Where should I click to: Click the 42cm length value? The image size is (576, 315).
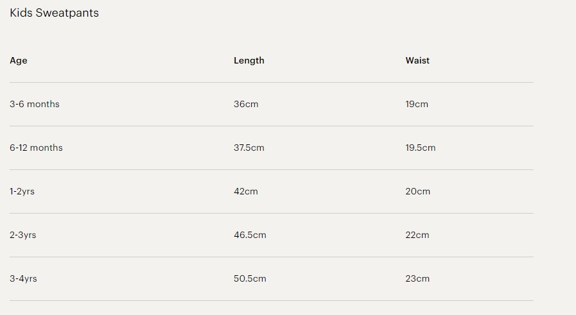click(246, 191)
